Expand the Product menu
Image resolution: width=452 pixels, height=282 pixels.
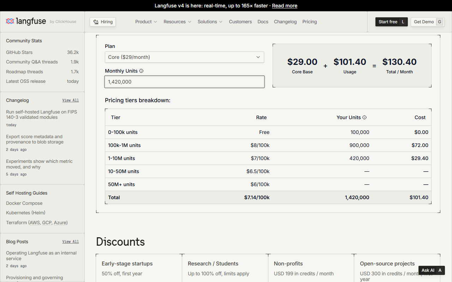[x=146, y=22]
